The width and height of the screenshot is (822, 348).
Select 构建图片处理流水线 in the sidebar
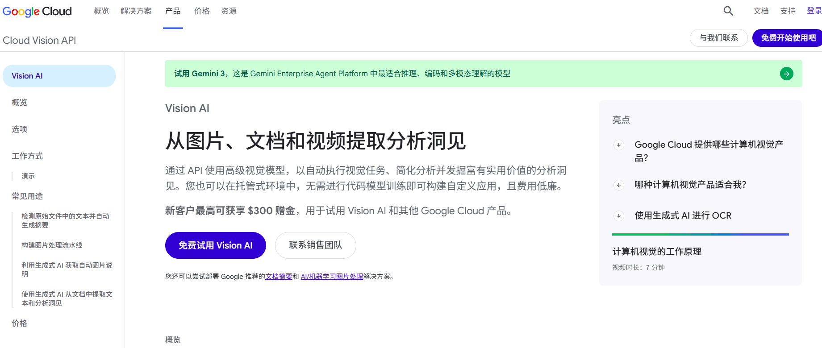coord(52,245)
